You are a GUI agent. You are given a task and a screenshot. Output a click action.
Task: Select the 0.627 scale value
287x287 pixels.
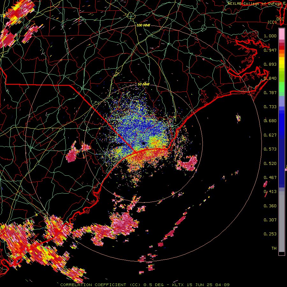[270, 135]
